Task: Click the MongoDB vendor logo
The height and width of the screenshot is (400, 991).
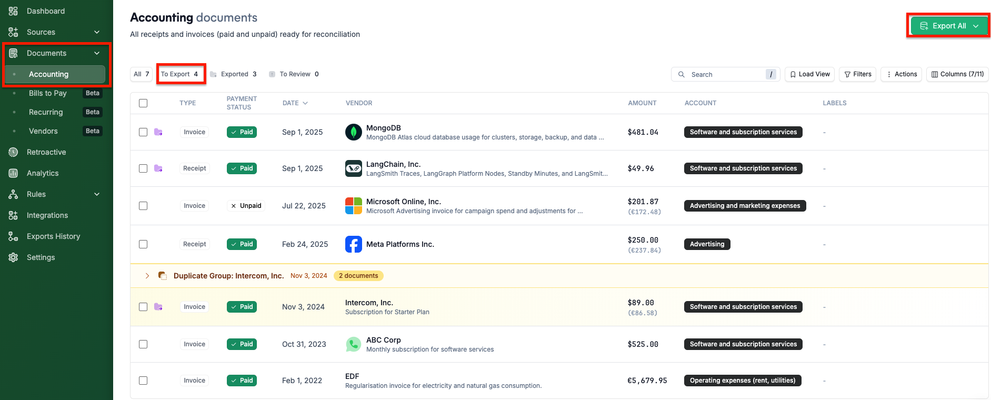Action: [x=354, y=132]
